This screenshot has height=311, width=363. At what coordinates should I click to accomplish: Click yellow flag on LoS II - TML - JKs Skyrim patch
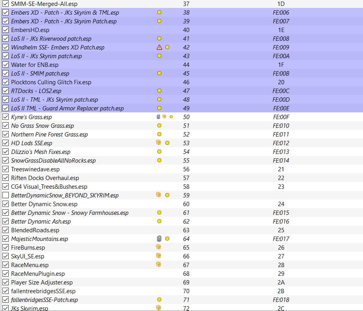tap(159, 100)
